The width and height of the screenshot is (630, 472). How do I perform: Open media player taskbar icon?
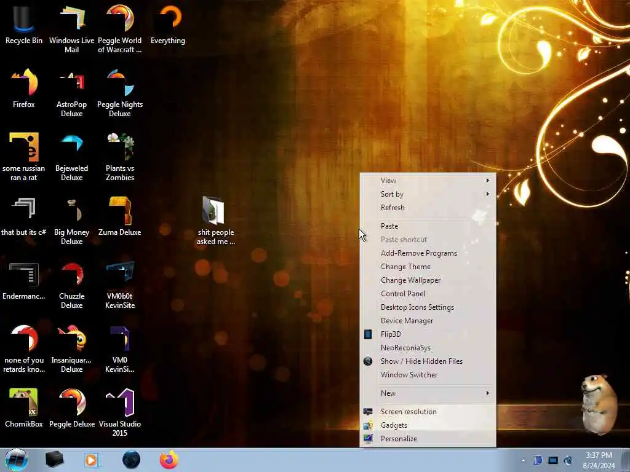pos(92,460)
